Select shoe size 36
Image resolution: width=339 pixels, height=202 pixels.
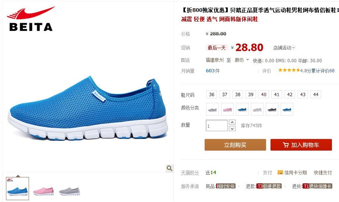pyautogui.click(x=212, y=94)
